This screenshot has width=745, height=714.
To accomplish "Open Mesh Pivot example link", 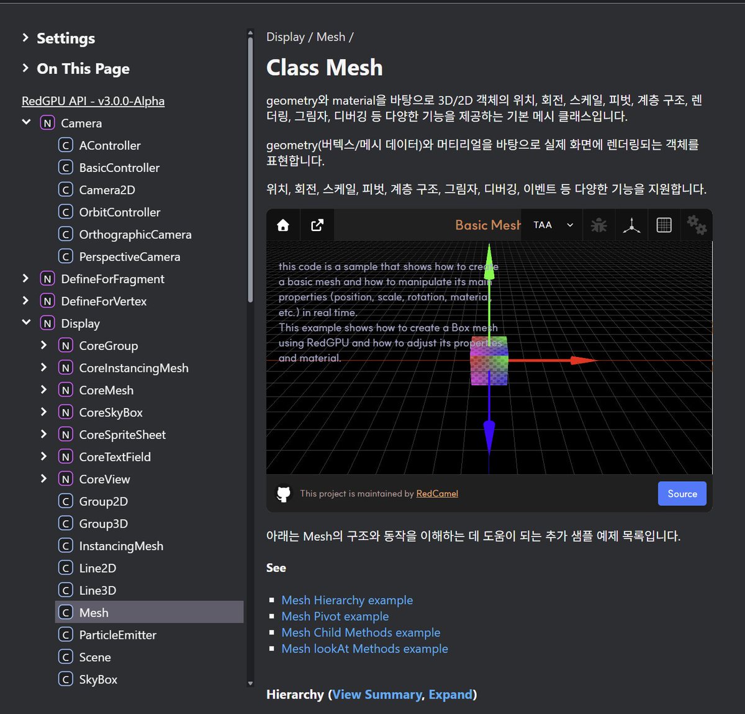I will coord(335,617).
